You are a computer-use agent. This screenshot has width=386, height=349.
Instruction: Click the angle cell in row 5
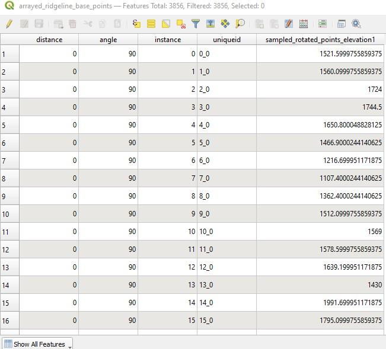point(109,125)
